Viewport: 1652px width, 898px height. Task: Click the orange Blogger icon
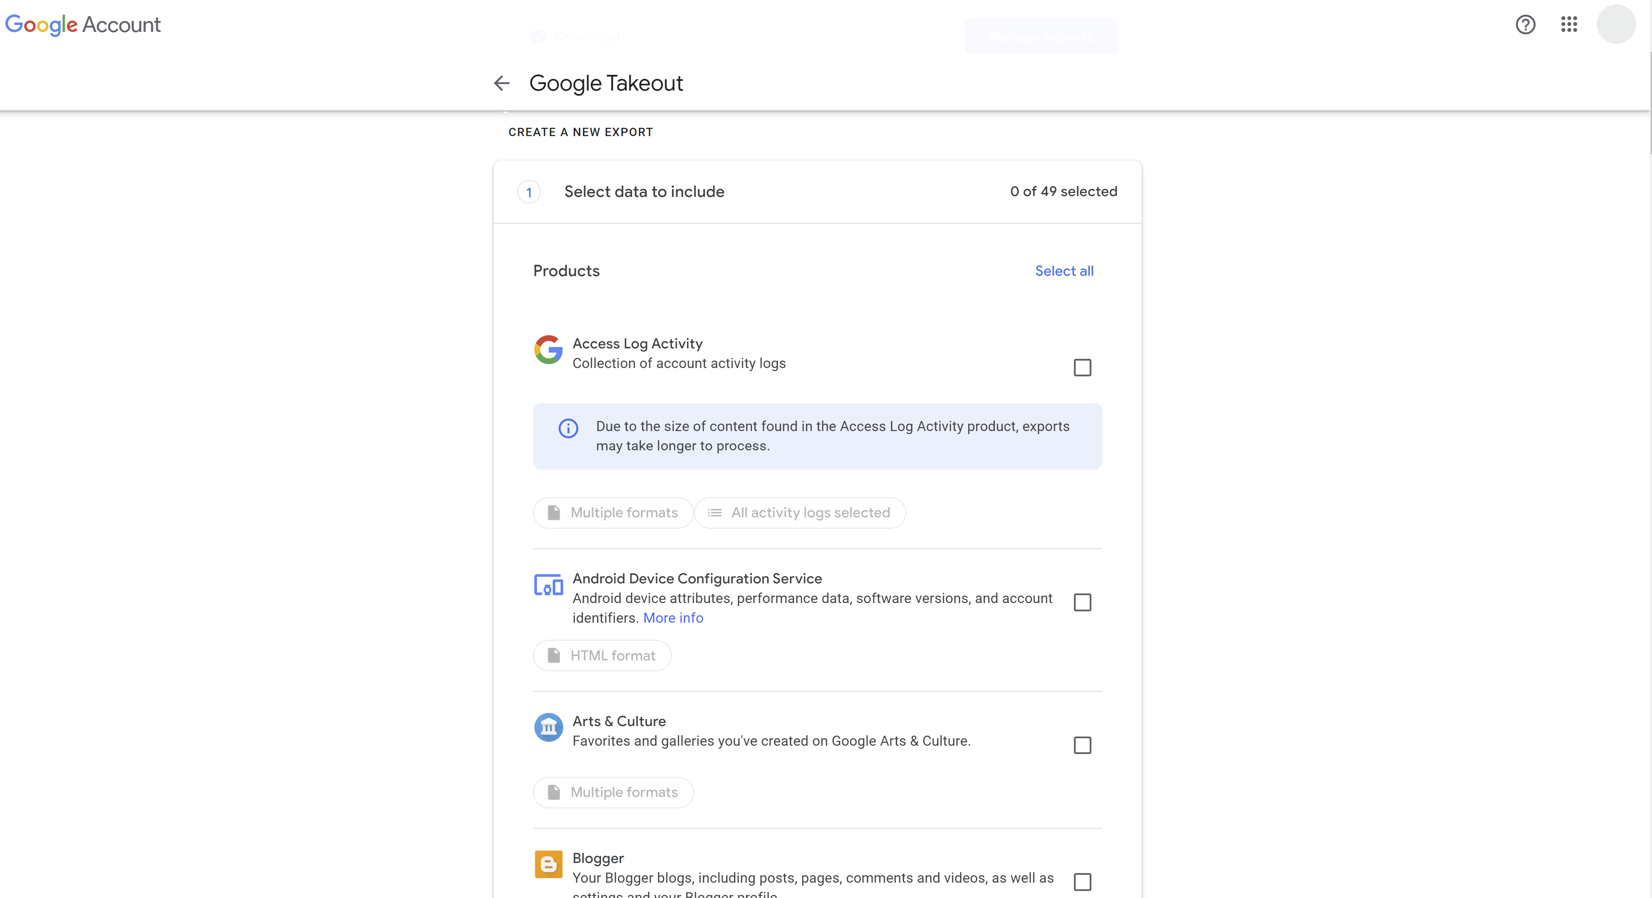[x=548, y=864]
